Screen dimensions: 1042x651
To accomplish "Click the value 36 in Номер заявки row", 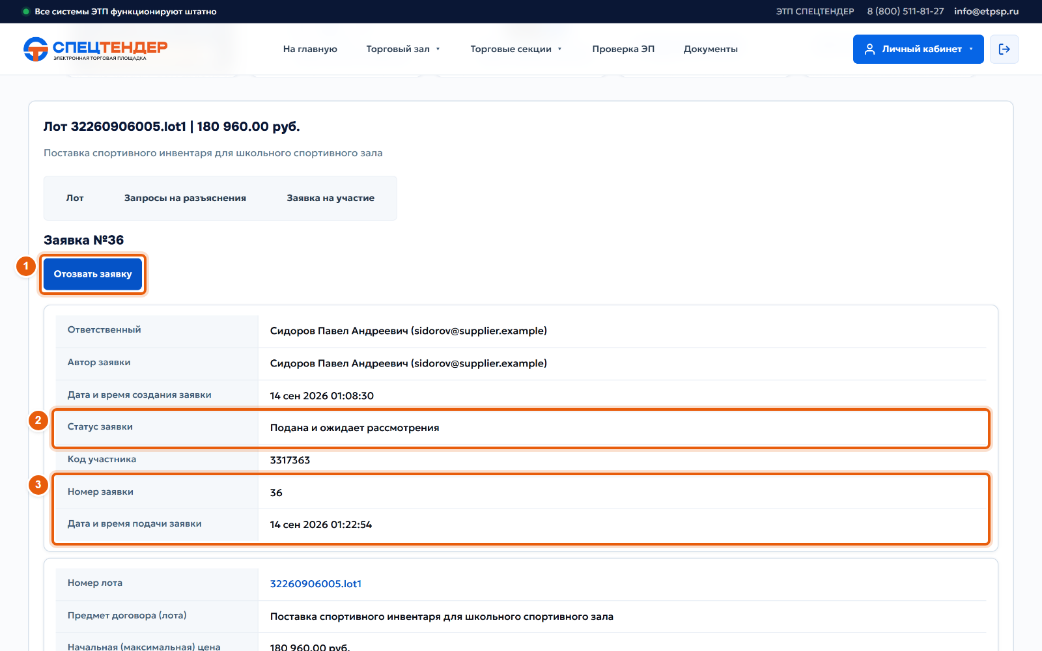I will (276, 493).
